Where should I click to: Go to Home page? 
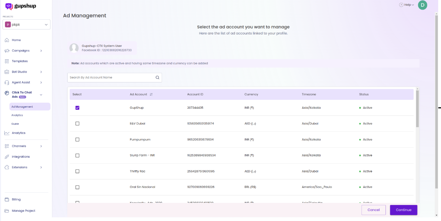16,40
